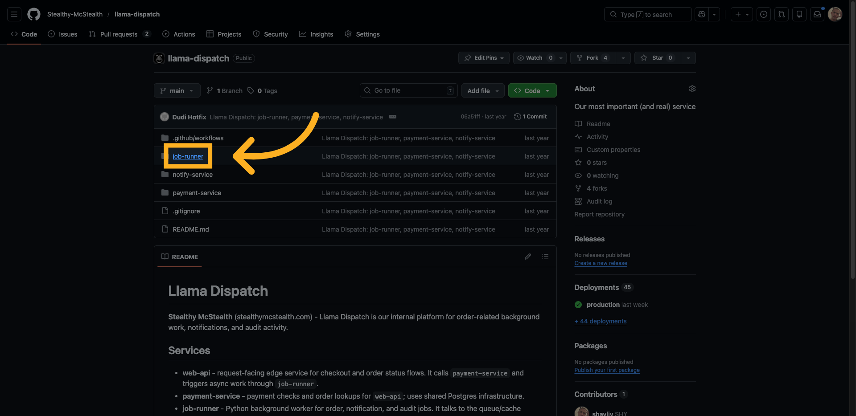Open the + 44 deployments link
Screen dimensions: 856x416
(x=601, y=321)
